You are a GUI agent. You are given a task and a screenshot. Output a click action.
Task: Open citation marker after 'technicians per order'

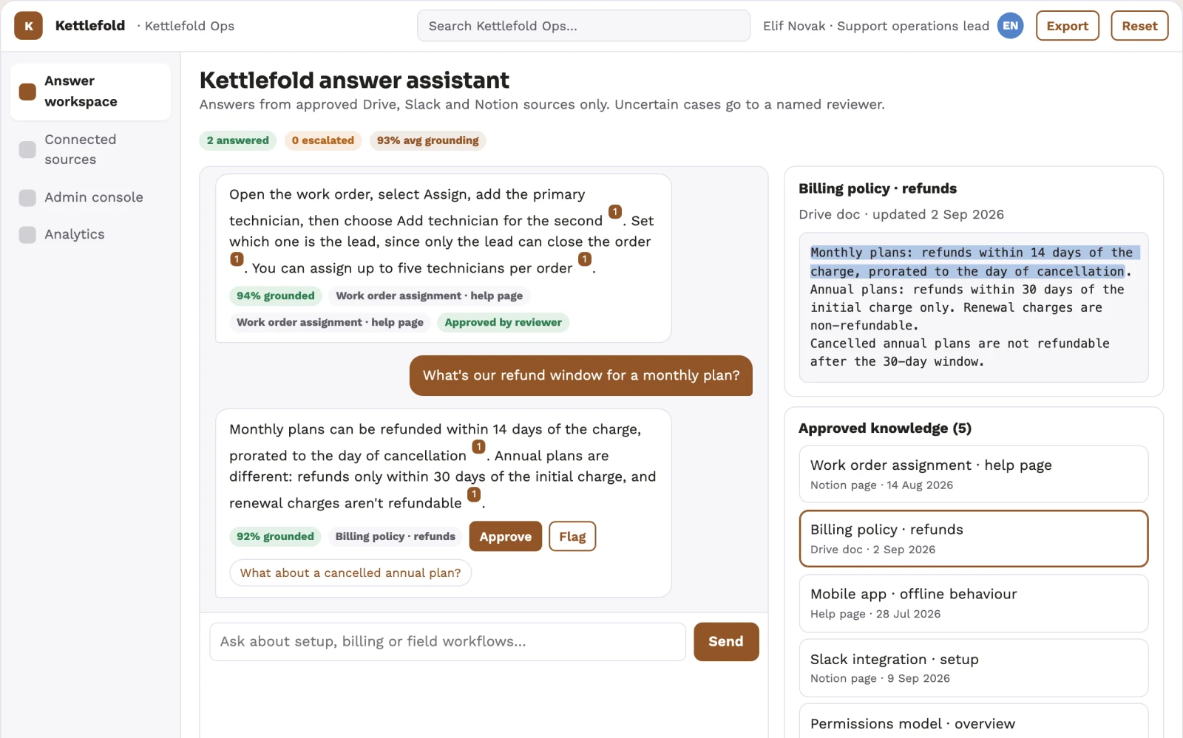[585, 259]
